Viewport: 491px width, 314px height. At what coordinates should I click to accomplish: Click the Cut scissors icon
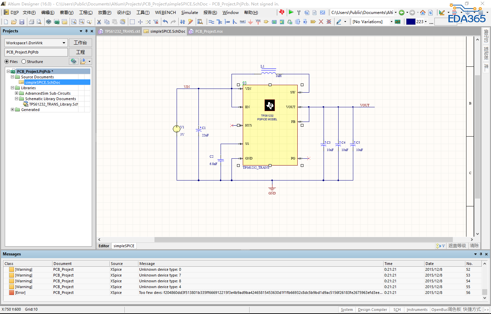(99, 22)
